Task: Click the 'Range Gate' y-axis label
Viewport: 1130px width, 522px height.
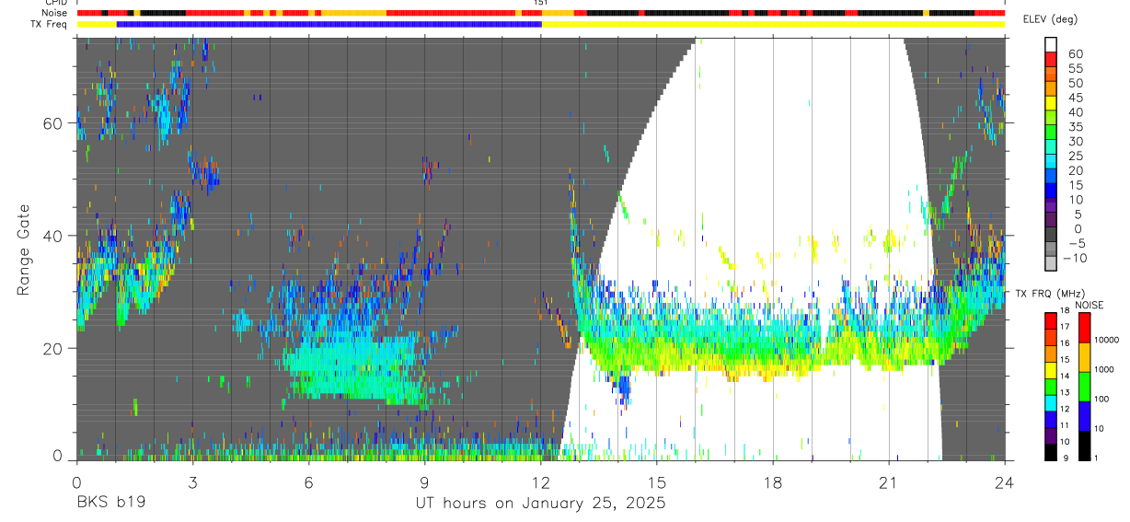Action: point(25,249)
